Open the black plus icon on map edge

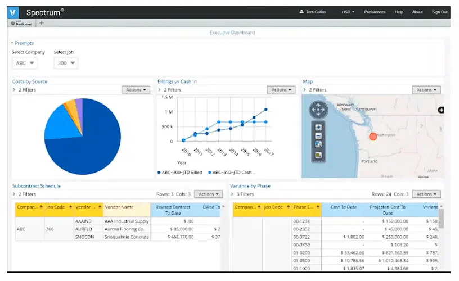tap(441, 110)
